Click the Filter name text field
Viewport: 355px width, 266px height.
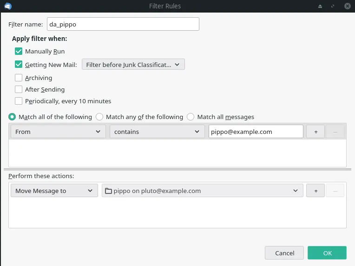(123, 24)
